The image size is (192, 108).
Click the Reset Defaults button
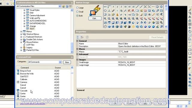click(x=157, y=37)
